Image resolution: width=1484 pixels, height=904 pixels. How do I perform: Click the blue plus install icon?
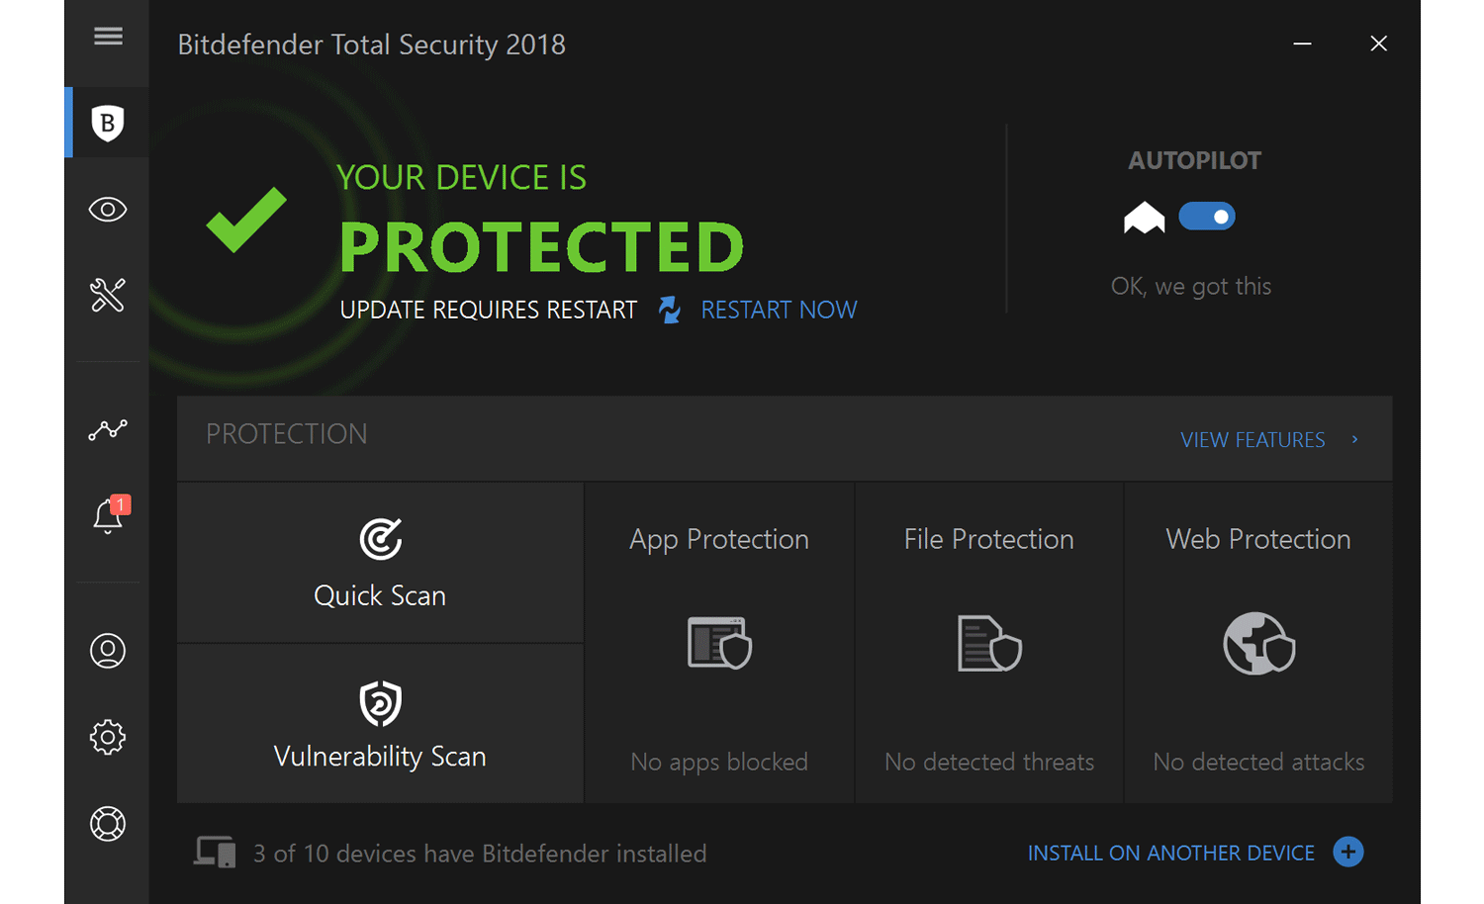coord(1348,852)
